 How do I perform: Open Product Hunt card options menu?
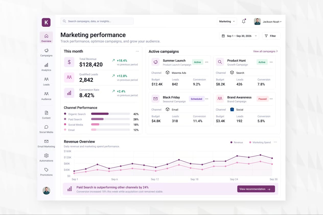pos(271,62)
